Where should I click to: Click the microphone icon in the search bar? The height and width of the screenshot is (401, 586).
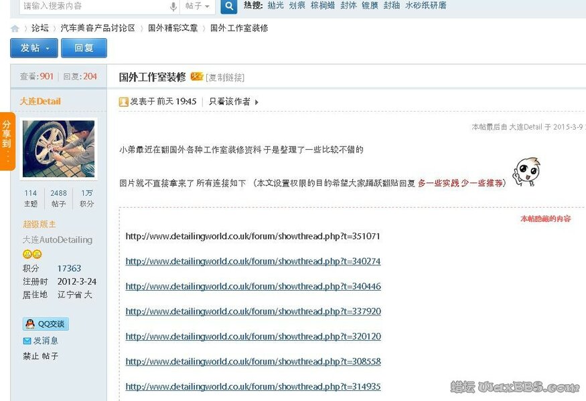click(173, 6)
